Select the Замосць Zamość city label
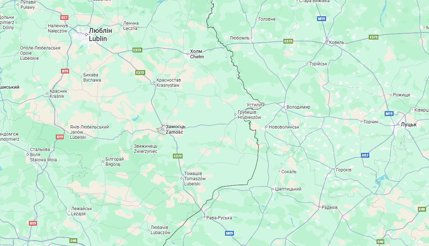 176,129
